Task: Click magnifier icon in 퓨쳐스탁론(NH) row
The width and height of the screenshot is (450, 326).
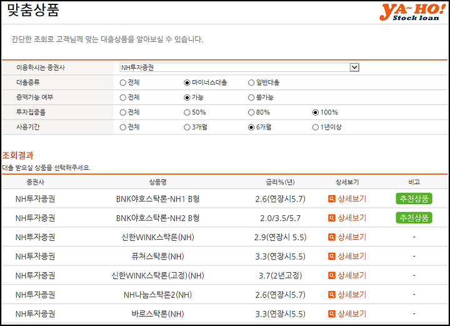Action: 331,256
